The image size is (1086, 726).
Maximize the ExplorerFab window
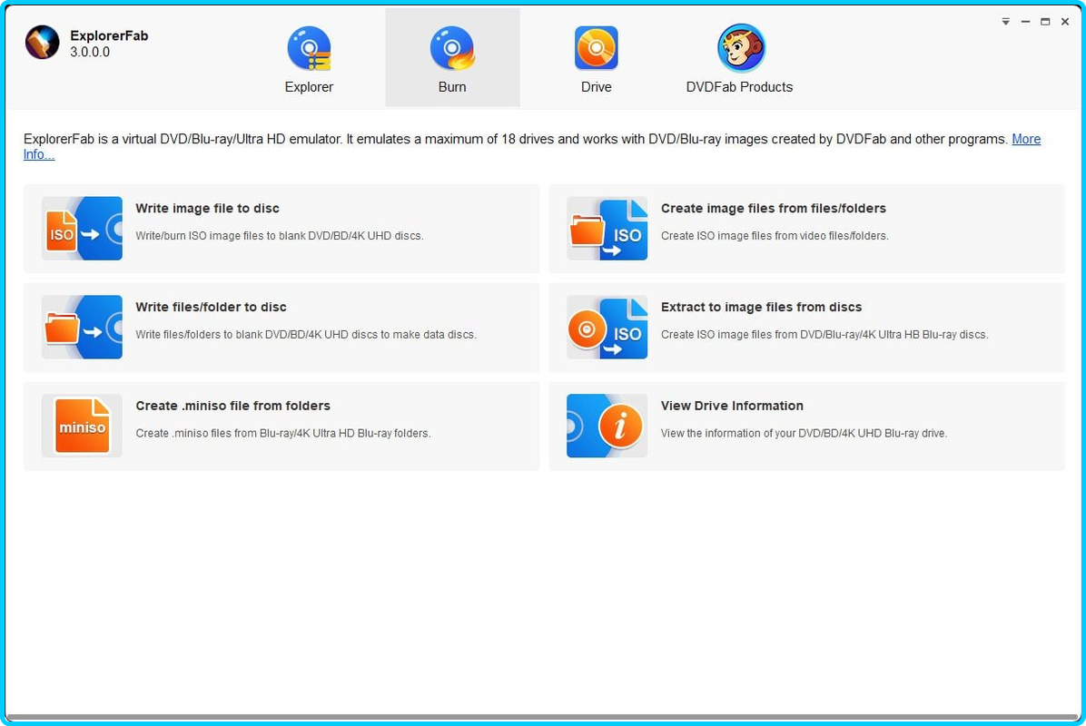(1045, 22)
